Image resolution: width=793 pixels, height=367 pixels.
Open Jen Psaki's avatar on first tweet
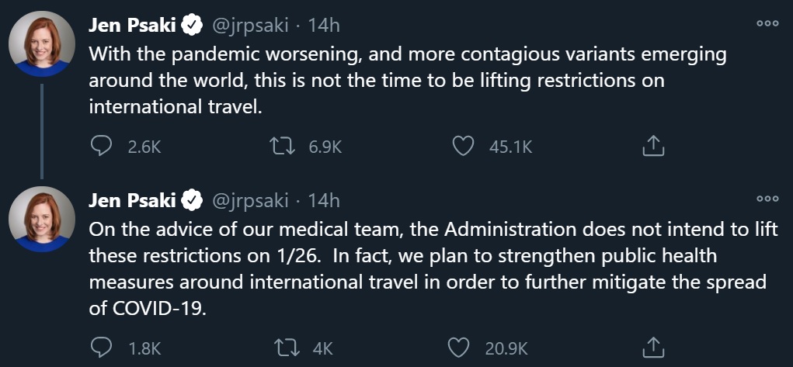42,43
